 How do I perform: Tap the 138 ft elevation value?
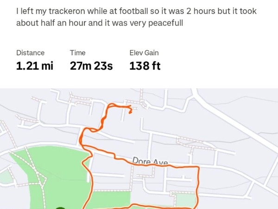(x=145, y=66)
